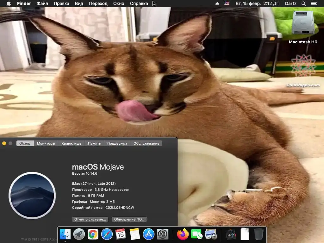This screenshot has width=324, height=243.
Task: Open the Stocks chart icon in Dock
Action: [x=231, y=234]
